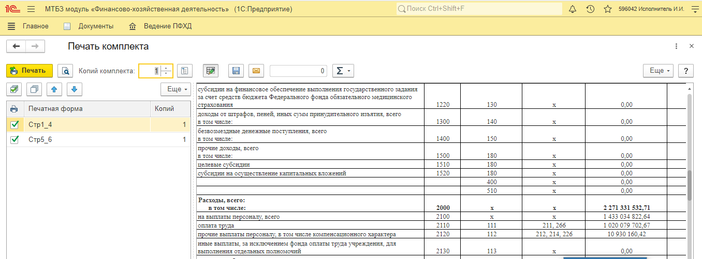The height and width of the screenshot is (259, 702).
Task: Open the notifications bell
Action: (x=573, y=9)
